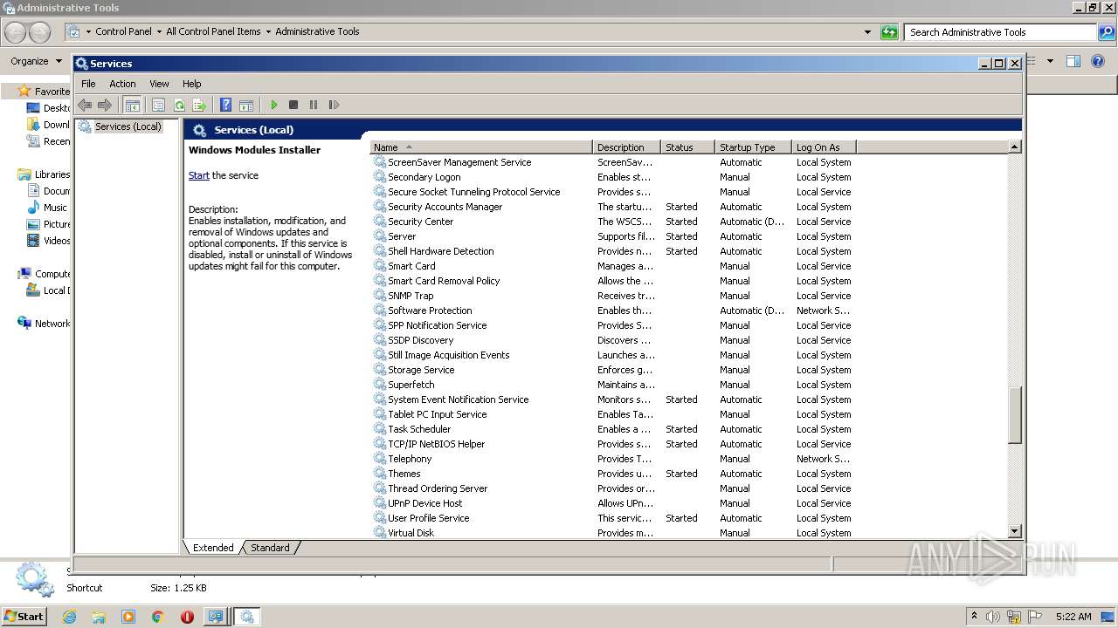The height and width of the screenshot is (628, 1118).
Task: Open the Windows Start button
Action: tap(24, 616)
